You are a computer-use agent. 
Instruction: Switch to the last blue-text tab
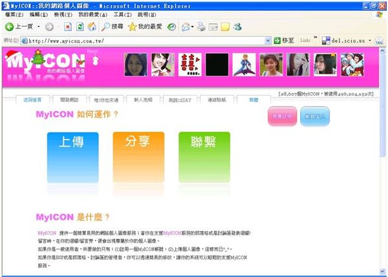253,100
